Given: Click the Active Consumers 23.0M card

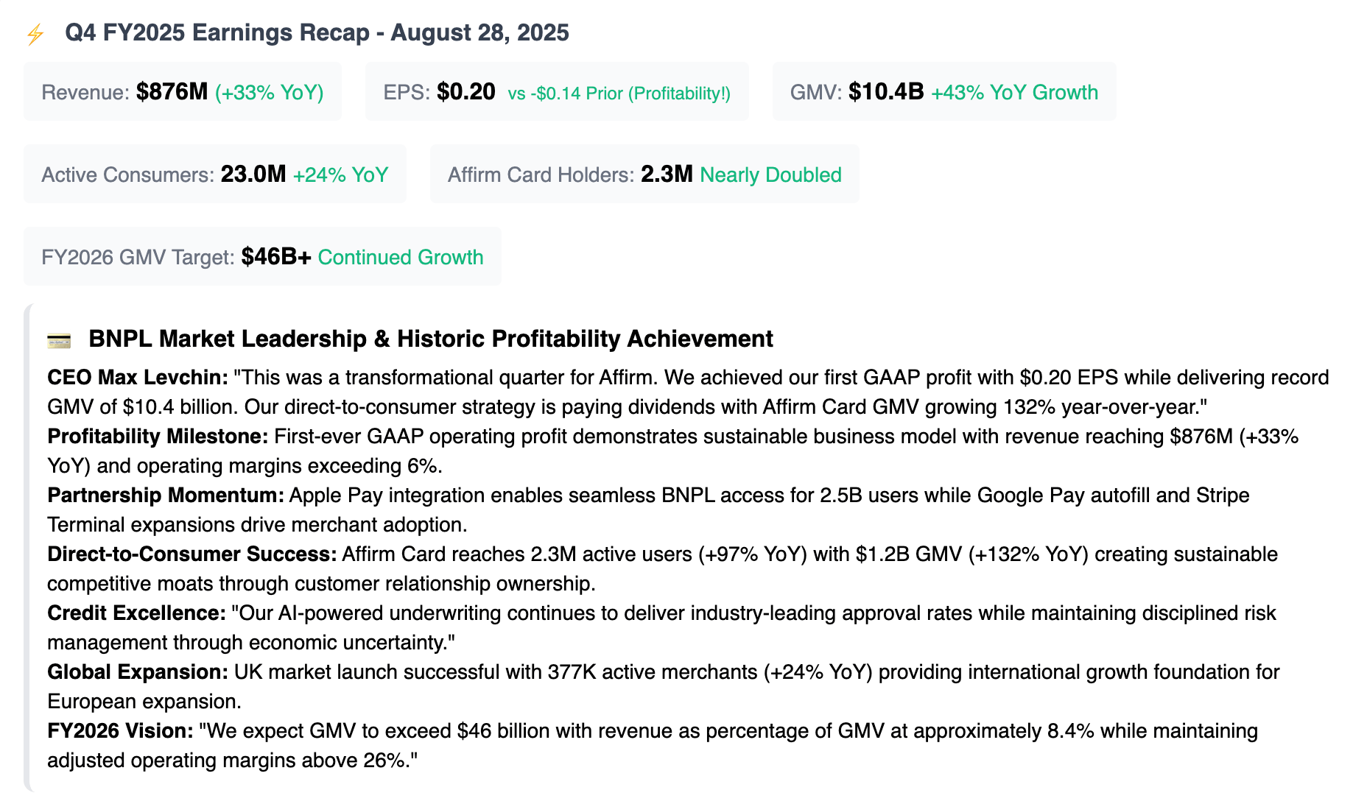Looking at the screenshot, I should tap(215, 174).
